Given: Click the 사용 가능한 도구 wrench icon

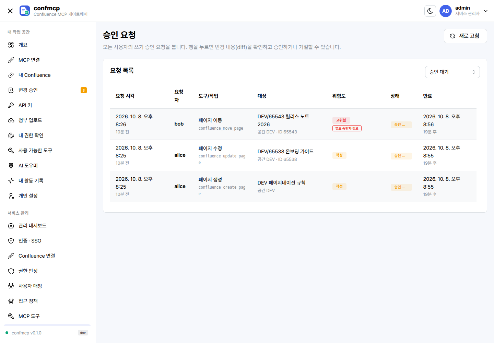Looking at the screenshot, I should [x=11, y=151].
